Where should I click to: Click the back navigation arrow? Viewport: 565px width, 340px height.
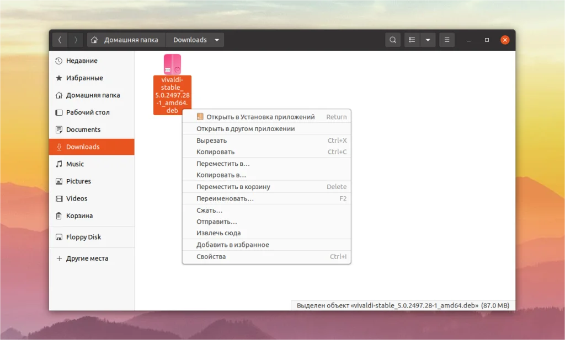click(59, 40)
